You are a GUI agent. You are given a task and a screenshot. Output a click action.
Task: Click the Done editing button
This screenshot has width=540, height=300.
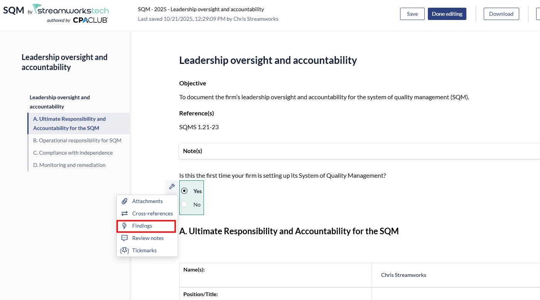point(447,14)
